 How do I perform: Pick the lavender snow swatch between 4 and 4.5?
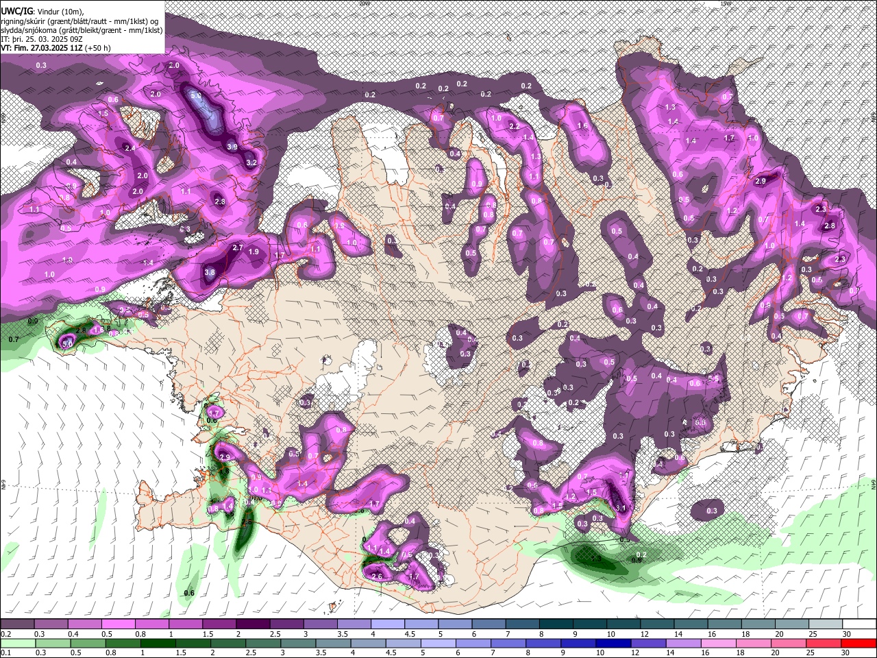388,624
